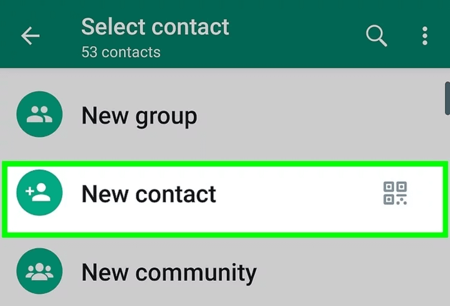Tap green header space left of search icon
The width and height of the screenshot is (450, 306).
point(295,34)
